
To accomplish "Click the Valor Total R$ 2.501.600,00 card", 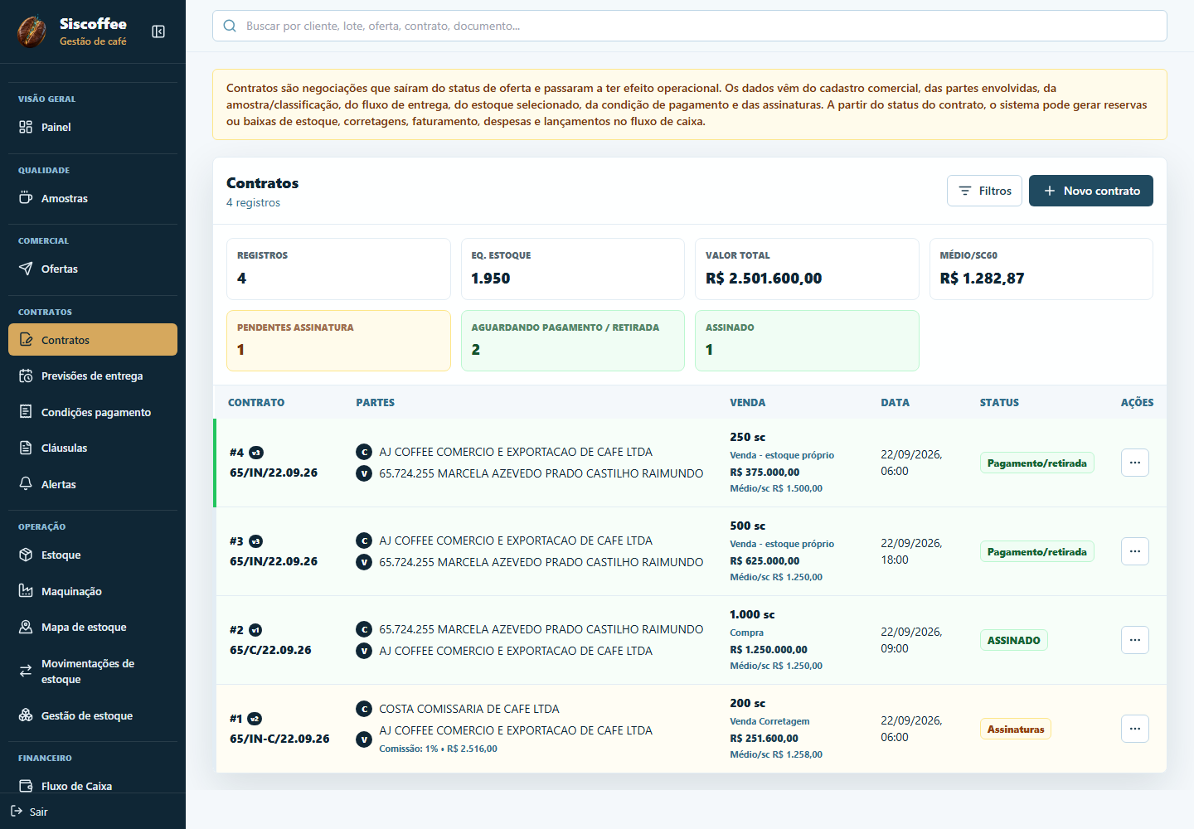I will tap(807, 269).
